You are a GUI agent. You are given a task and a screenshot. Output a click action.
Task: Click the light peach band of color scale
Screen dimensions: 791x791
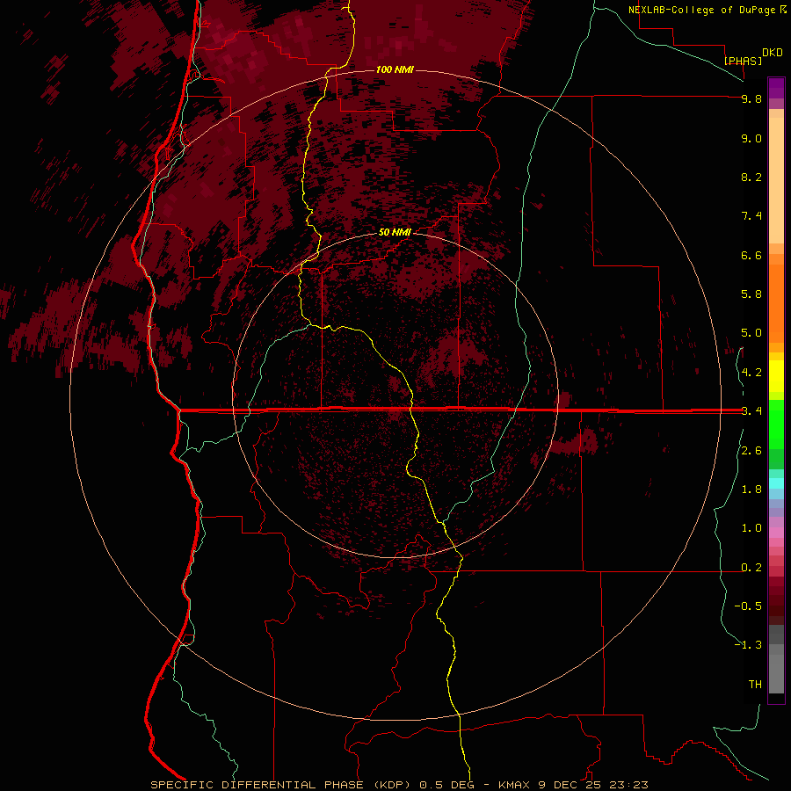click(776, 180)
